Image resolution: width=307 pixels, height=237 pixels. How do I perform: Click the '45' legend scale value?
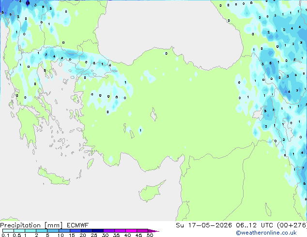[x=138, y=235]
